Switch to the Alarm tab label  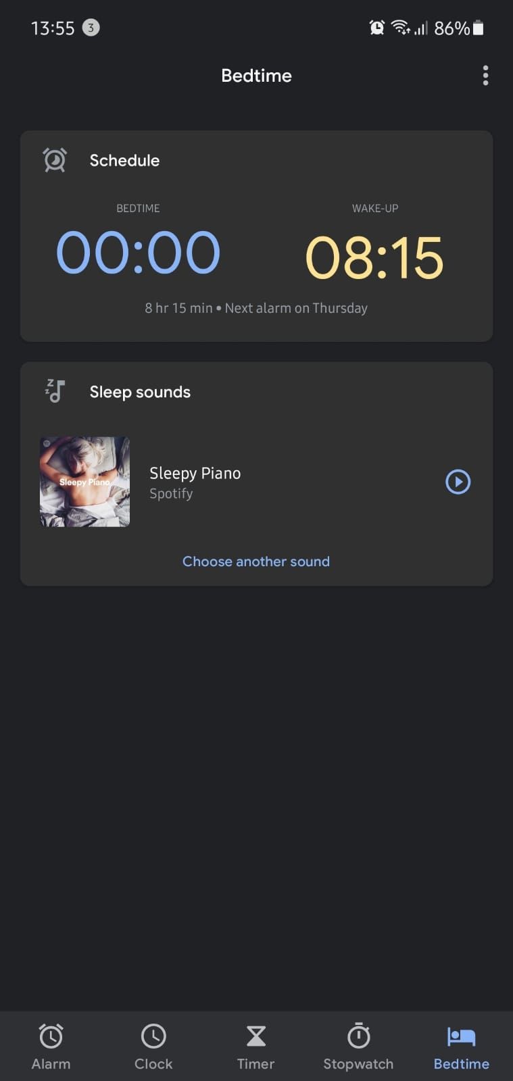click(x=51, y=1063)
